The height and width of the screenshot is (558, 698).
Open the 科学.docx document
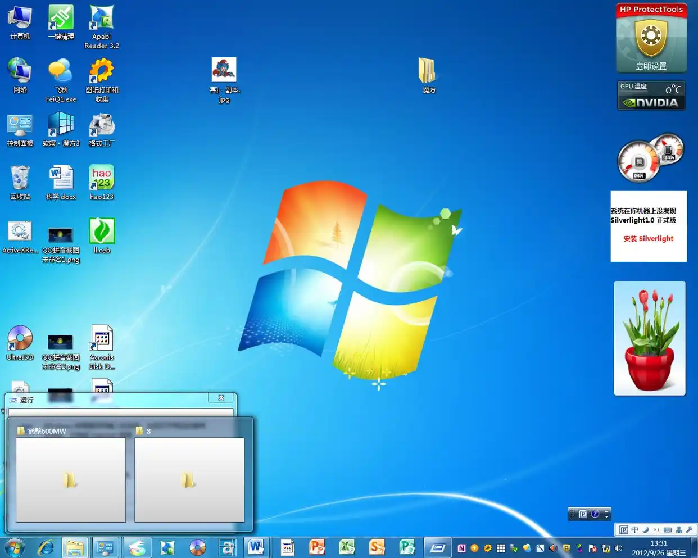[61, 179]
